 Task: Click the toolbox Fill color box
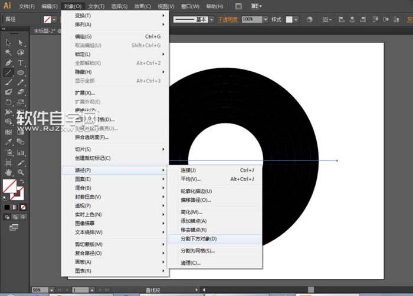point(8,185)
